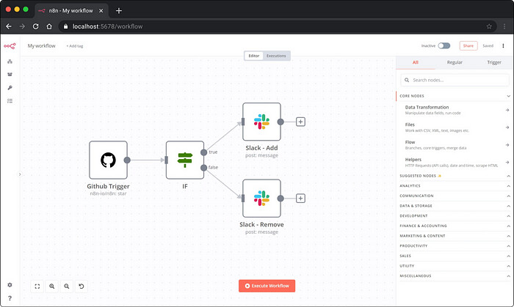
Task: Click the n8n logo in sidebar
Action: click(10, 46)
